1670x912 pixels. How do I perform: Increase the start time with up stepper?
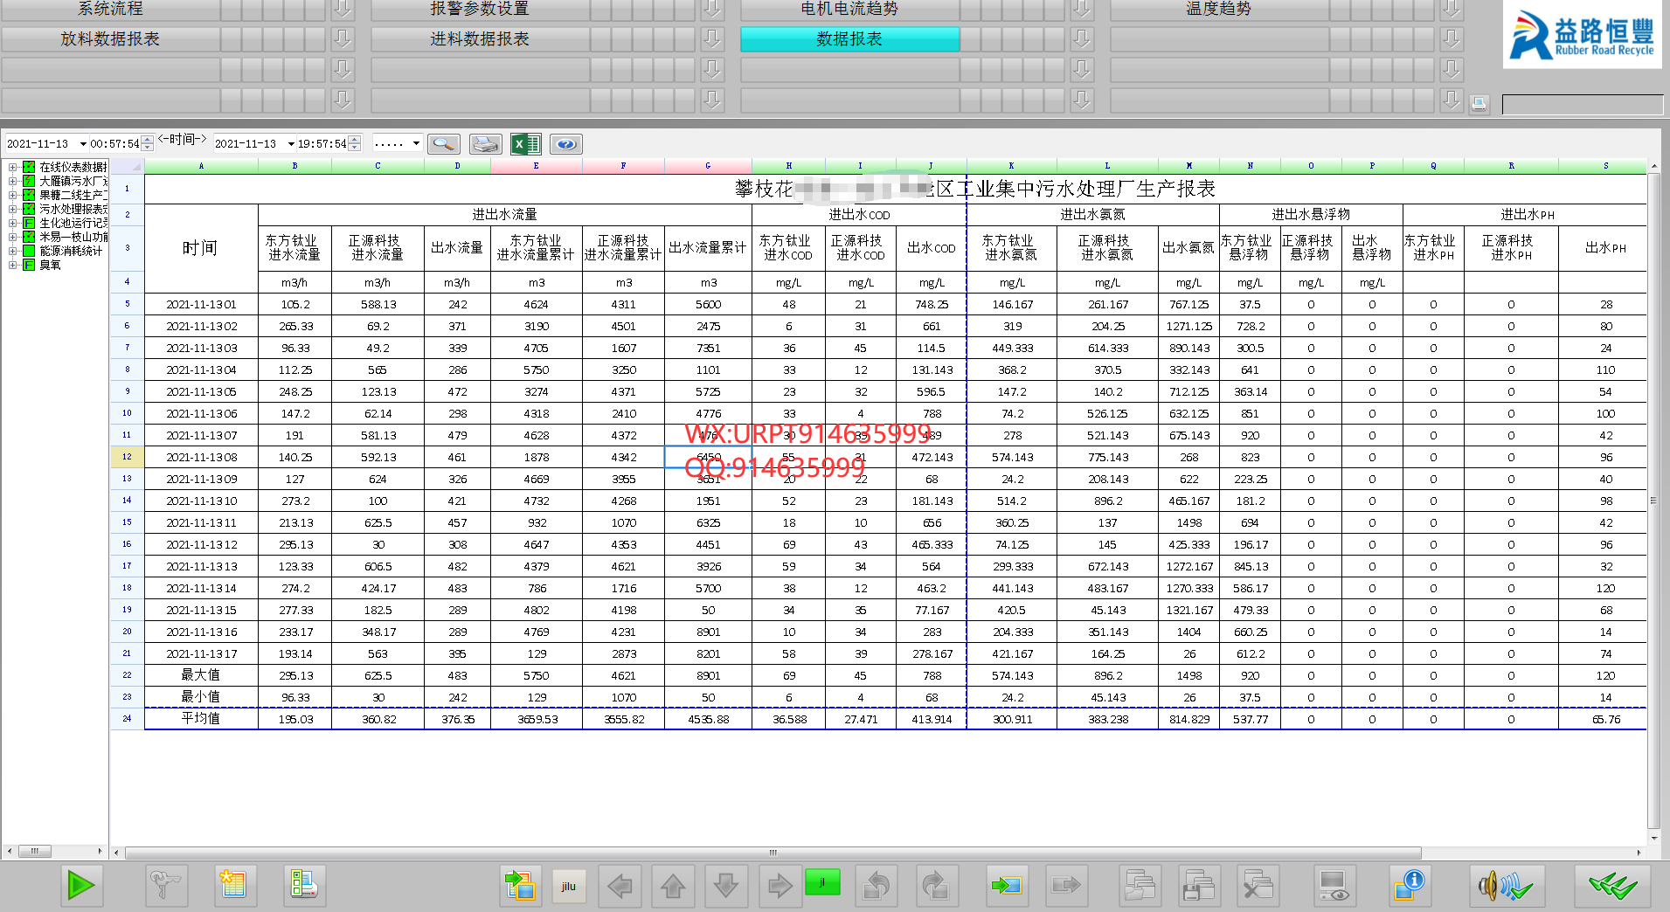(x=148, y=140)
